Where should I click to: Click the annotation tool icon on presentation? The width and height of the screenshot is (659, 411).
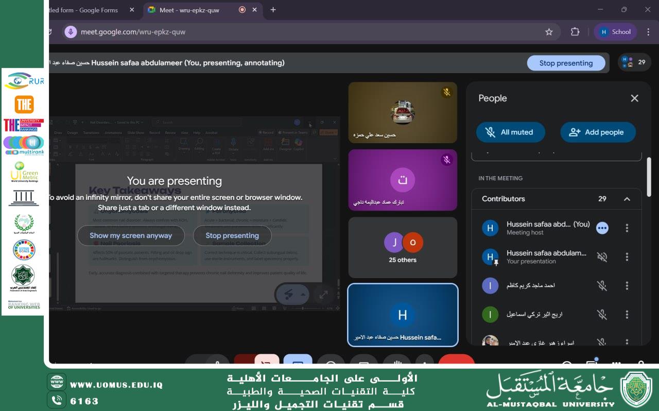click(x=289, y=295)
